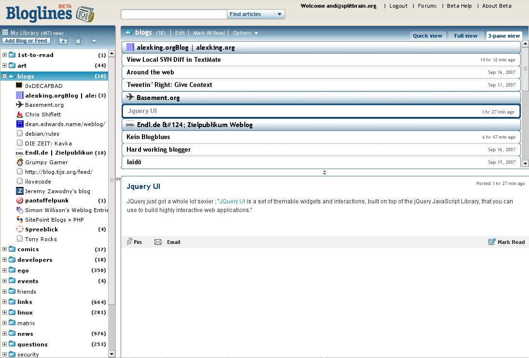
Task: Click the Basement.org airplane icon in article list
Action: pyautogui.click(x=130, y=97)
